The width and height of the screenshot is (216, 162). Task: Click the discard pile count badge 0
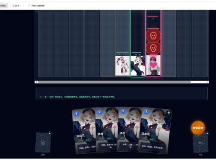tap(207, 133)
